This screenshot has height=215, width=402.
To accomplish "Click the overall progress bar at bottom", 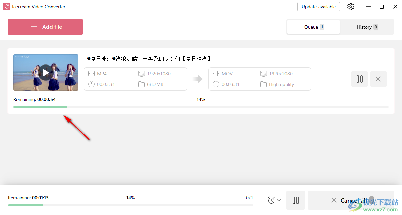I will (x=131, y=205).
